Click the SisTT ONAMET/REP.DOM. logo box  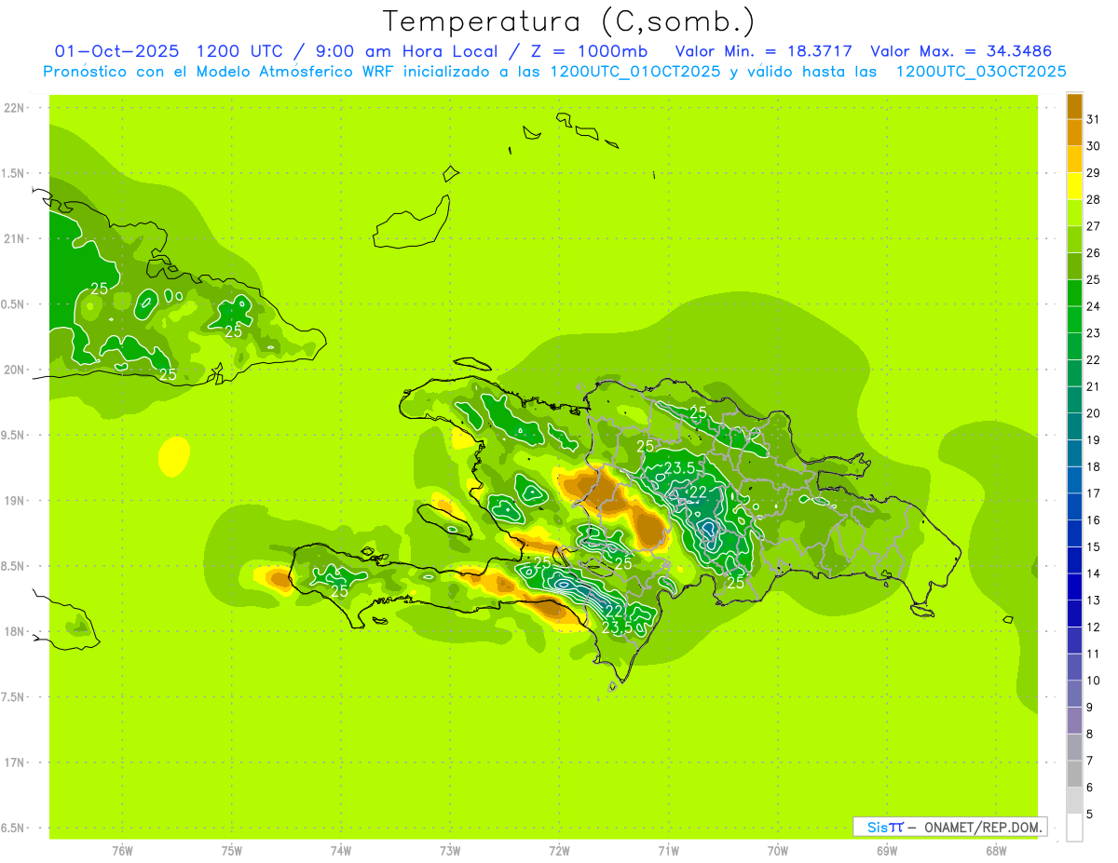click(949, 827)
